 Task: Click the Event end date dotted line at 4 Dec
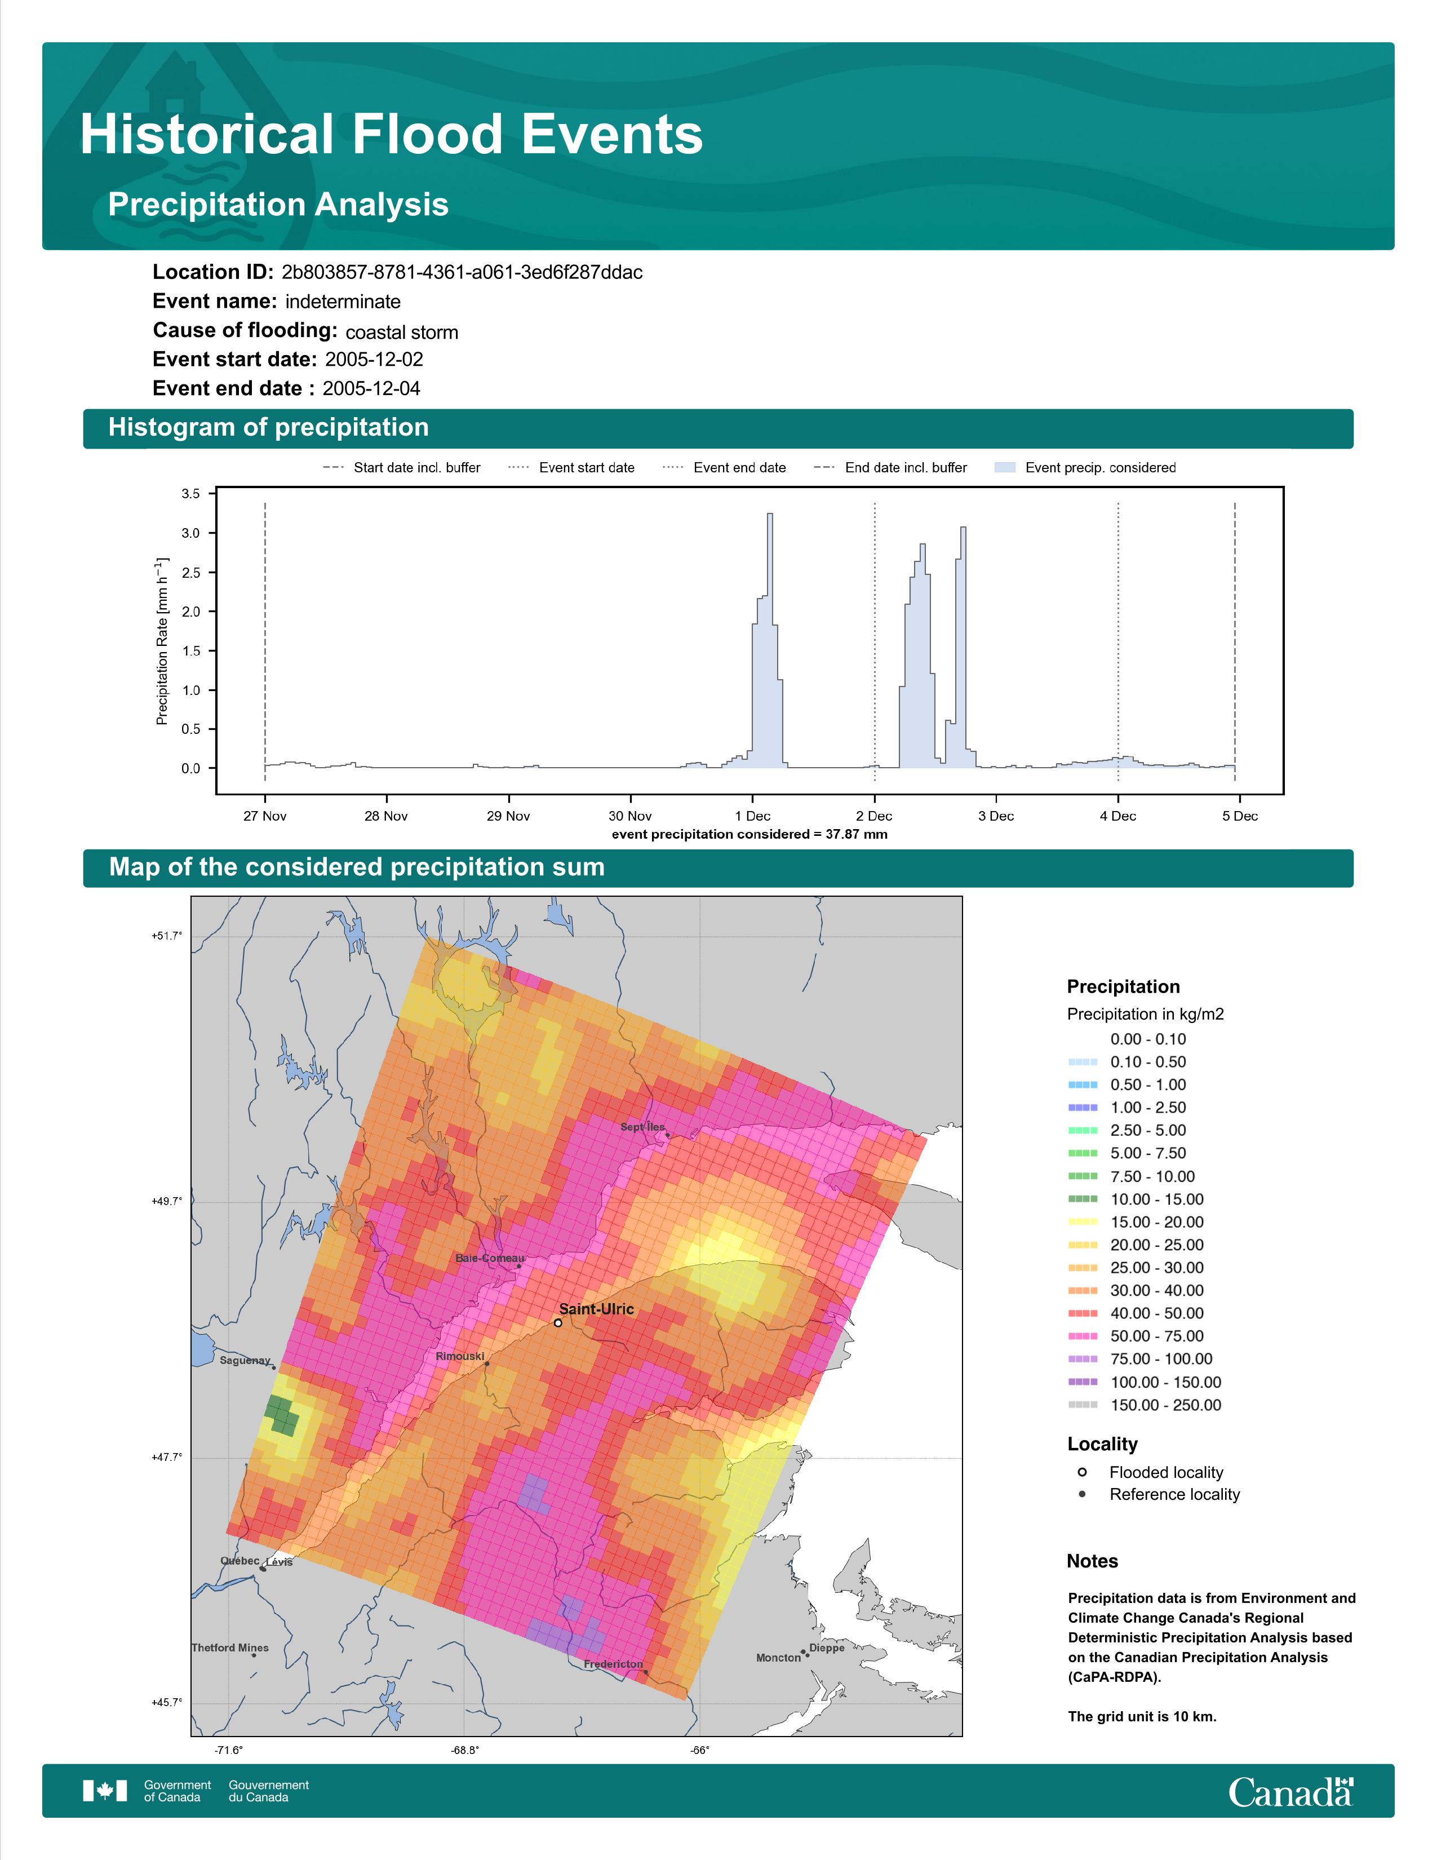tap(1118, 641)
